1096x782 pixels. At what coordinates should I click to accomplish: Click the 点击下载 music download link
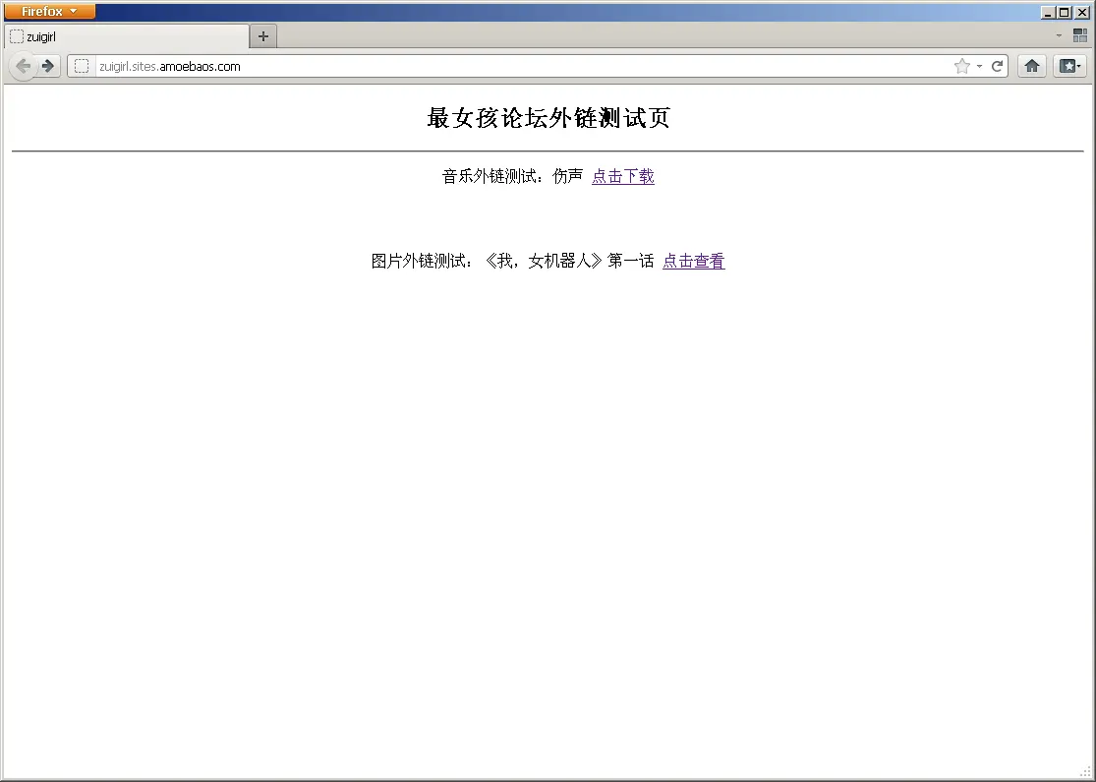(x=622, y=176)
